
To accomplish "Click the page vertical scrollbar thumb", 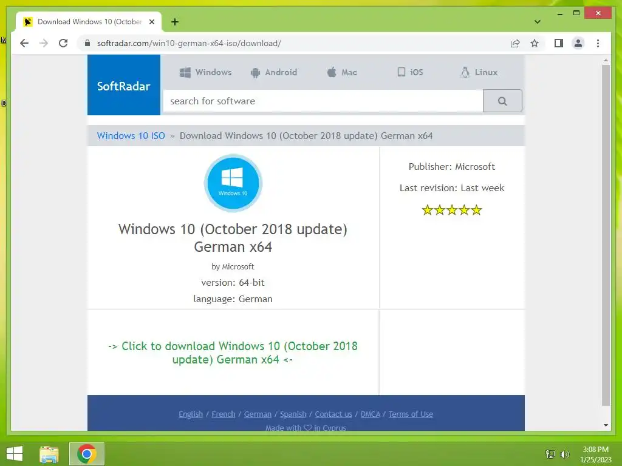I will (606, 235).
